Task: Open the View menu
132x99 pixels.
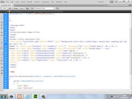Action: (17, 2)
